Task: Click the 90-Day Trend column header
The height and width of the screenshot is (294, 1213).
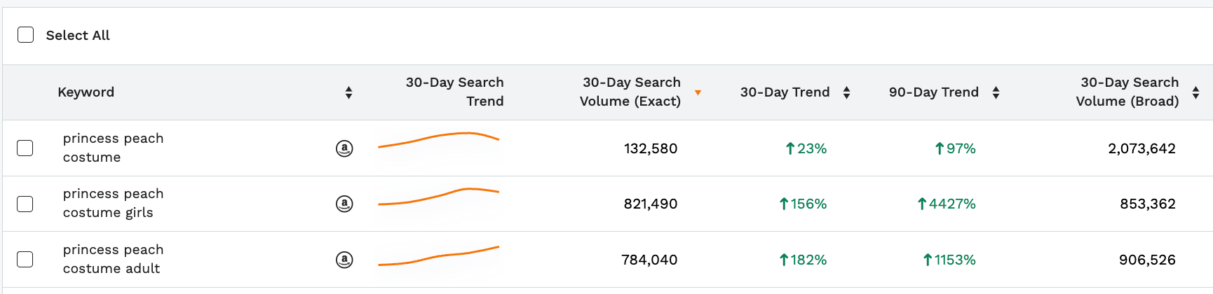Action: point(934,92)
